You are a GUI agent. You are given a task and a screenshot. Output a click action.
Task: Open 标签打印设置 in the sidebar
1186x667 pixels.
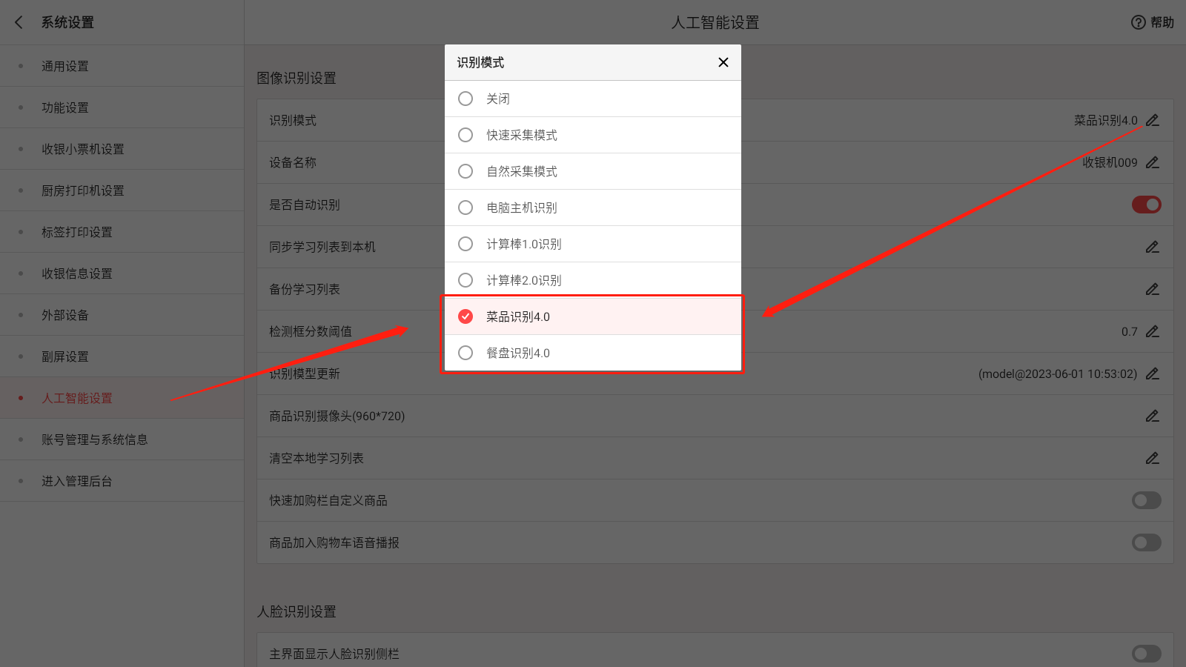point(122,232)
